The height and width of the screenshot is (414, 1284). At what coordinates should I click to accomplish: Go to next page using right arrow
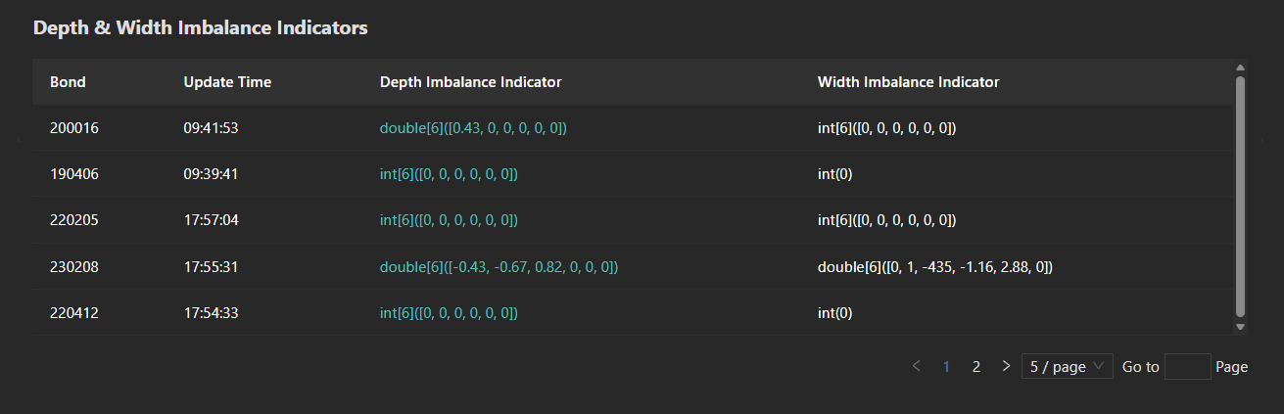pos(1006,366)
